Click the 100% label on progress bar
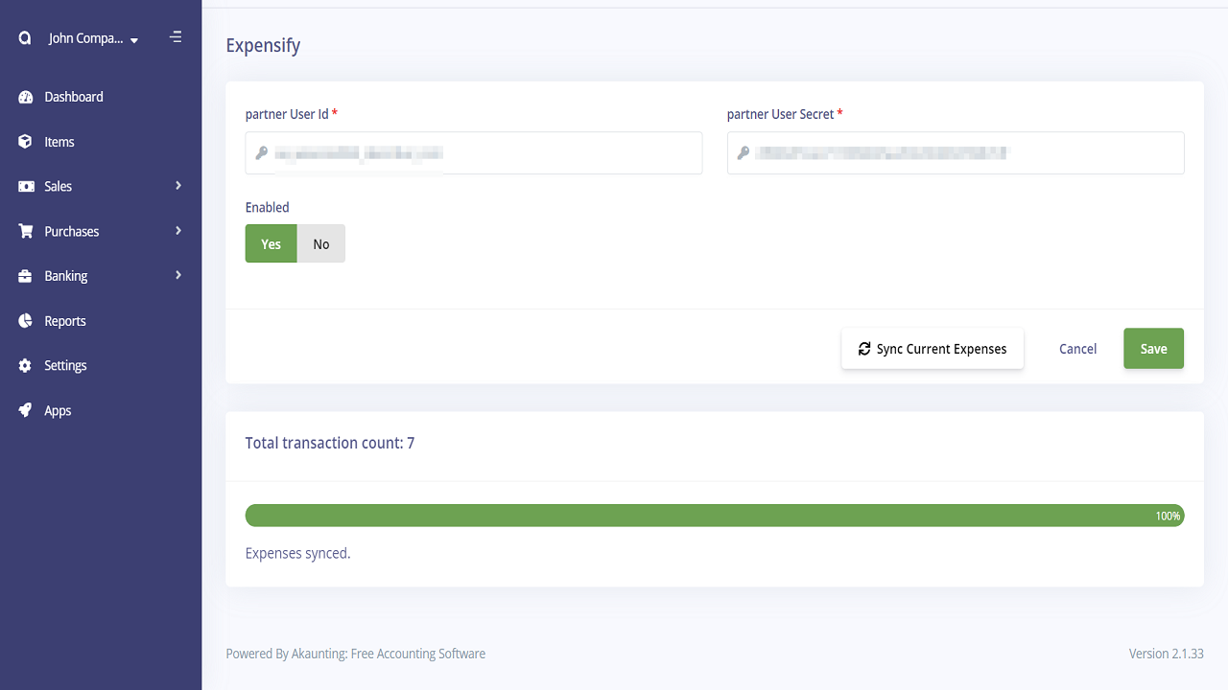This screenshot has height=690, width=1228. 1168,516
